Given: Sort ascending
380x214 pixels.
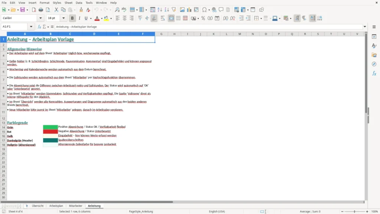Looking at the screenshot, I should click(x=160, y=10).
